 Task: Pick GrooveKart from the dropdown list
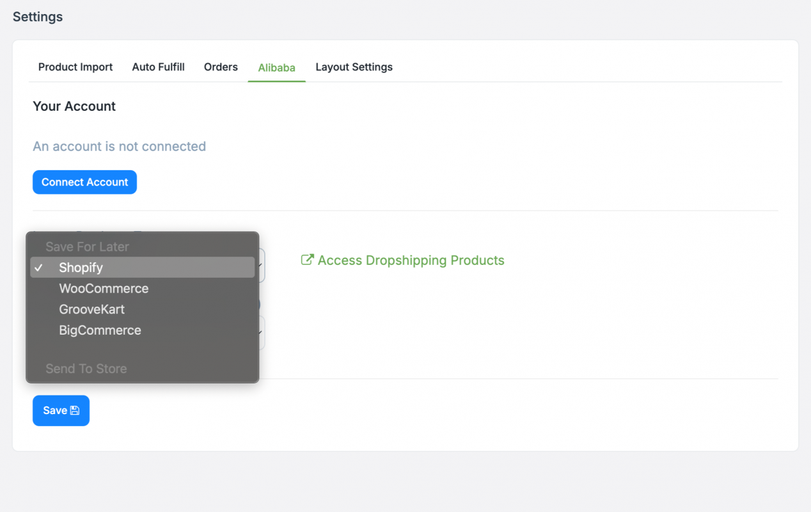(x=143, y=310)
